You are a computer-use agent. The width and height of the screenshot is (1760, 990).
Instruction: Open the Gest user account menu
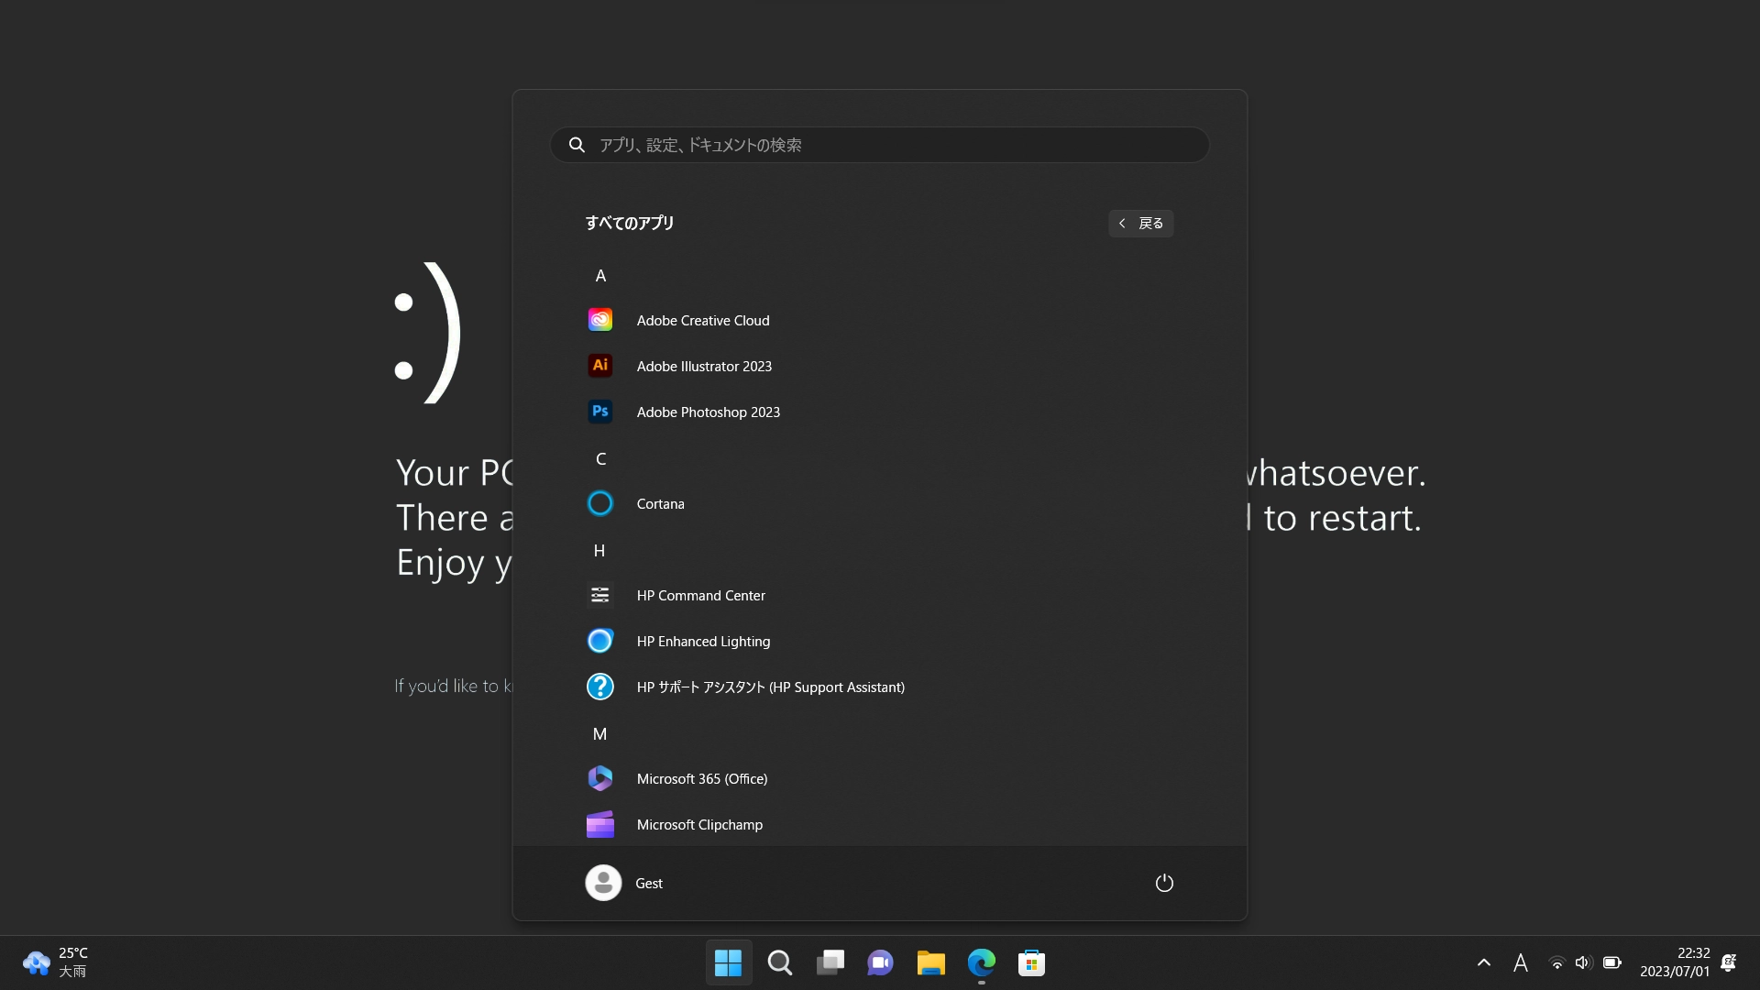(624, 883)
